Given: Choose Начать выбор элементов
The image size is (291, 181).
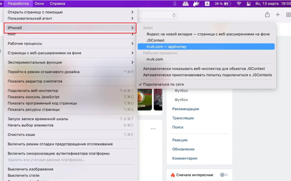Looking at the screenshot, I should click(x=71, y=125).
